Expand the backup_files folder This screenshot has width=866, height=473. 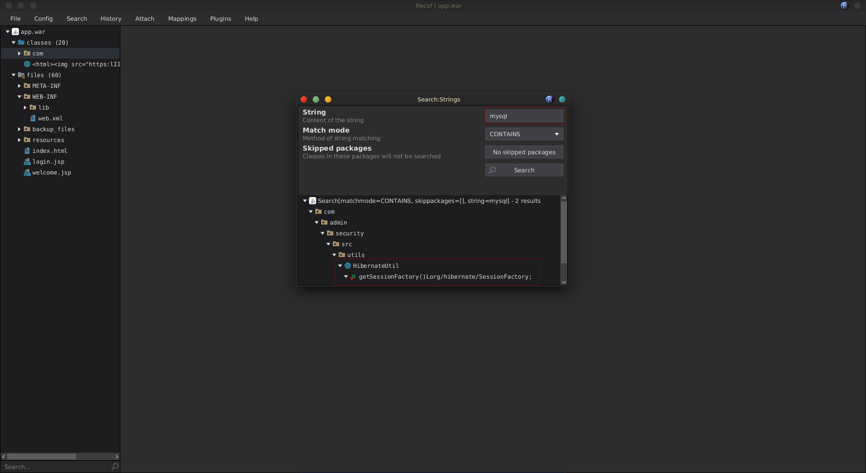(19, 129)
